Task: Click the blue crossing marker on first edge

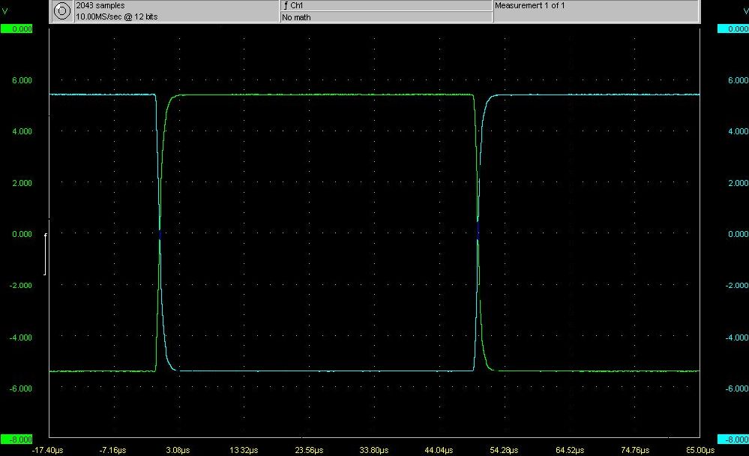Action: click(160, 234)
